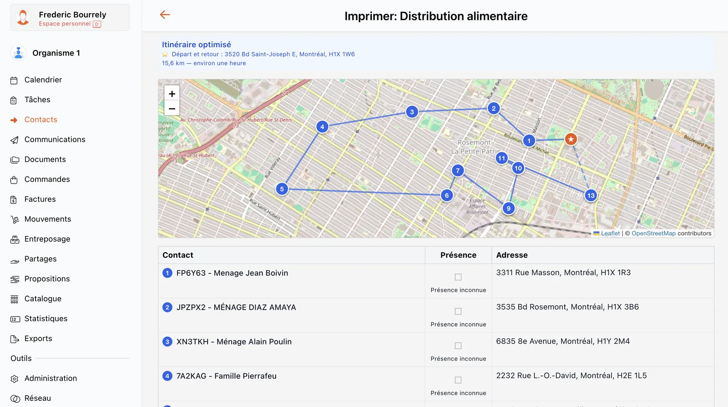Go to Communications in sidebar

pos(55,140)
